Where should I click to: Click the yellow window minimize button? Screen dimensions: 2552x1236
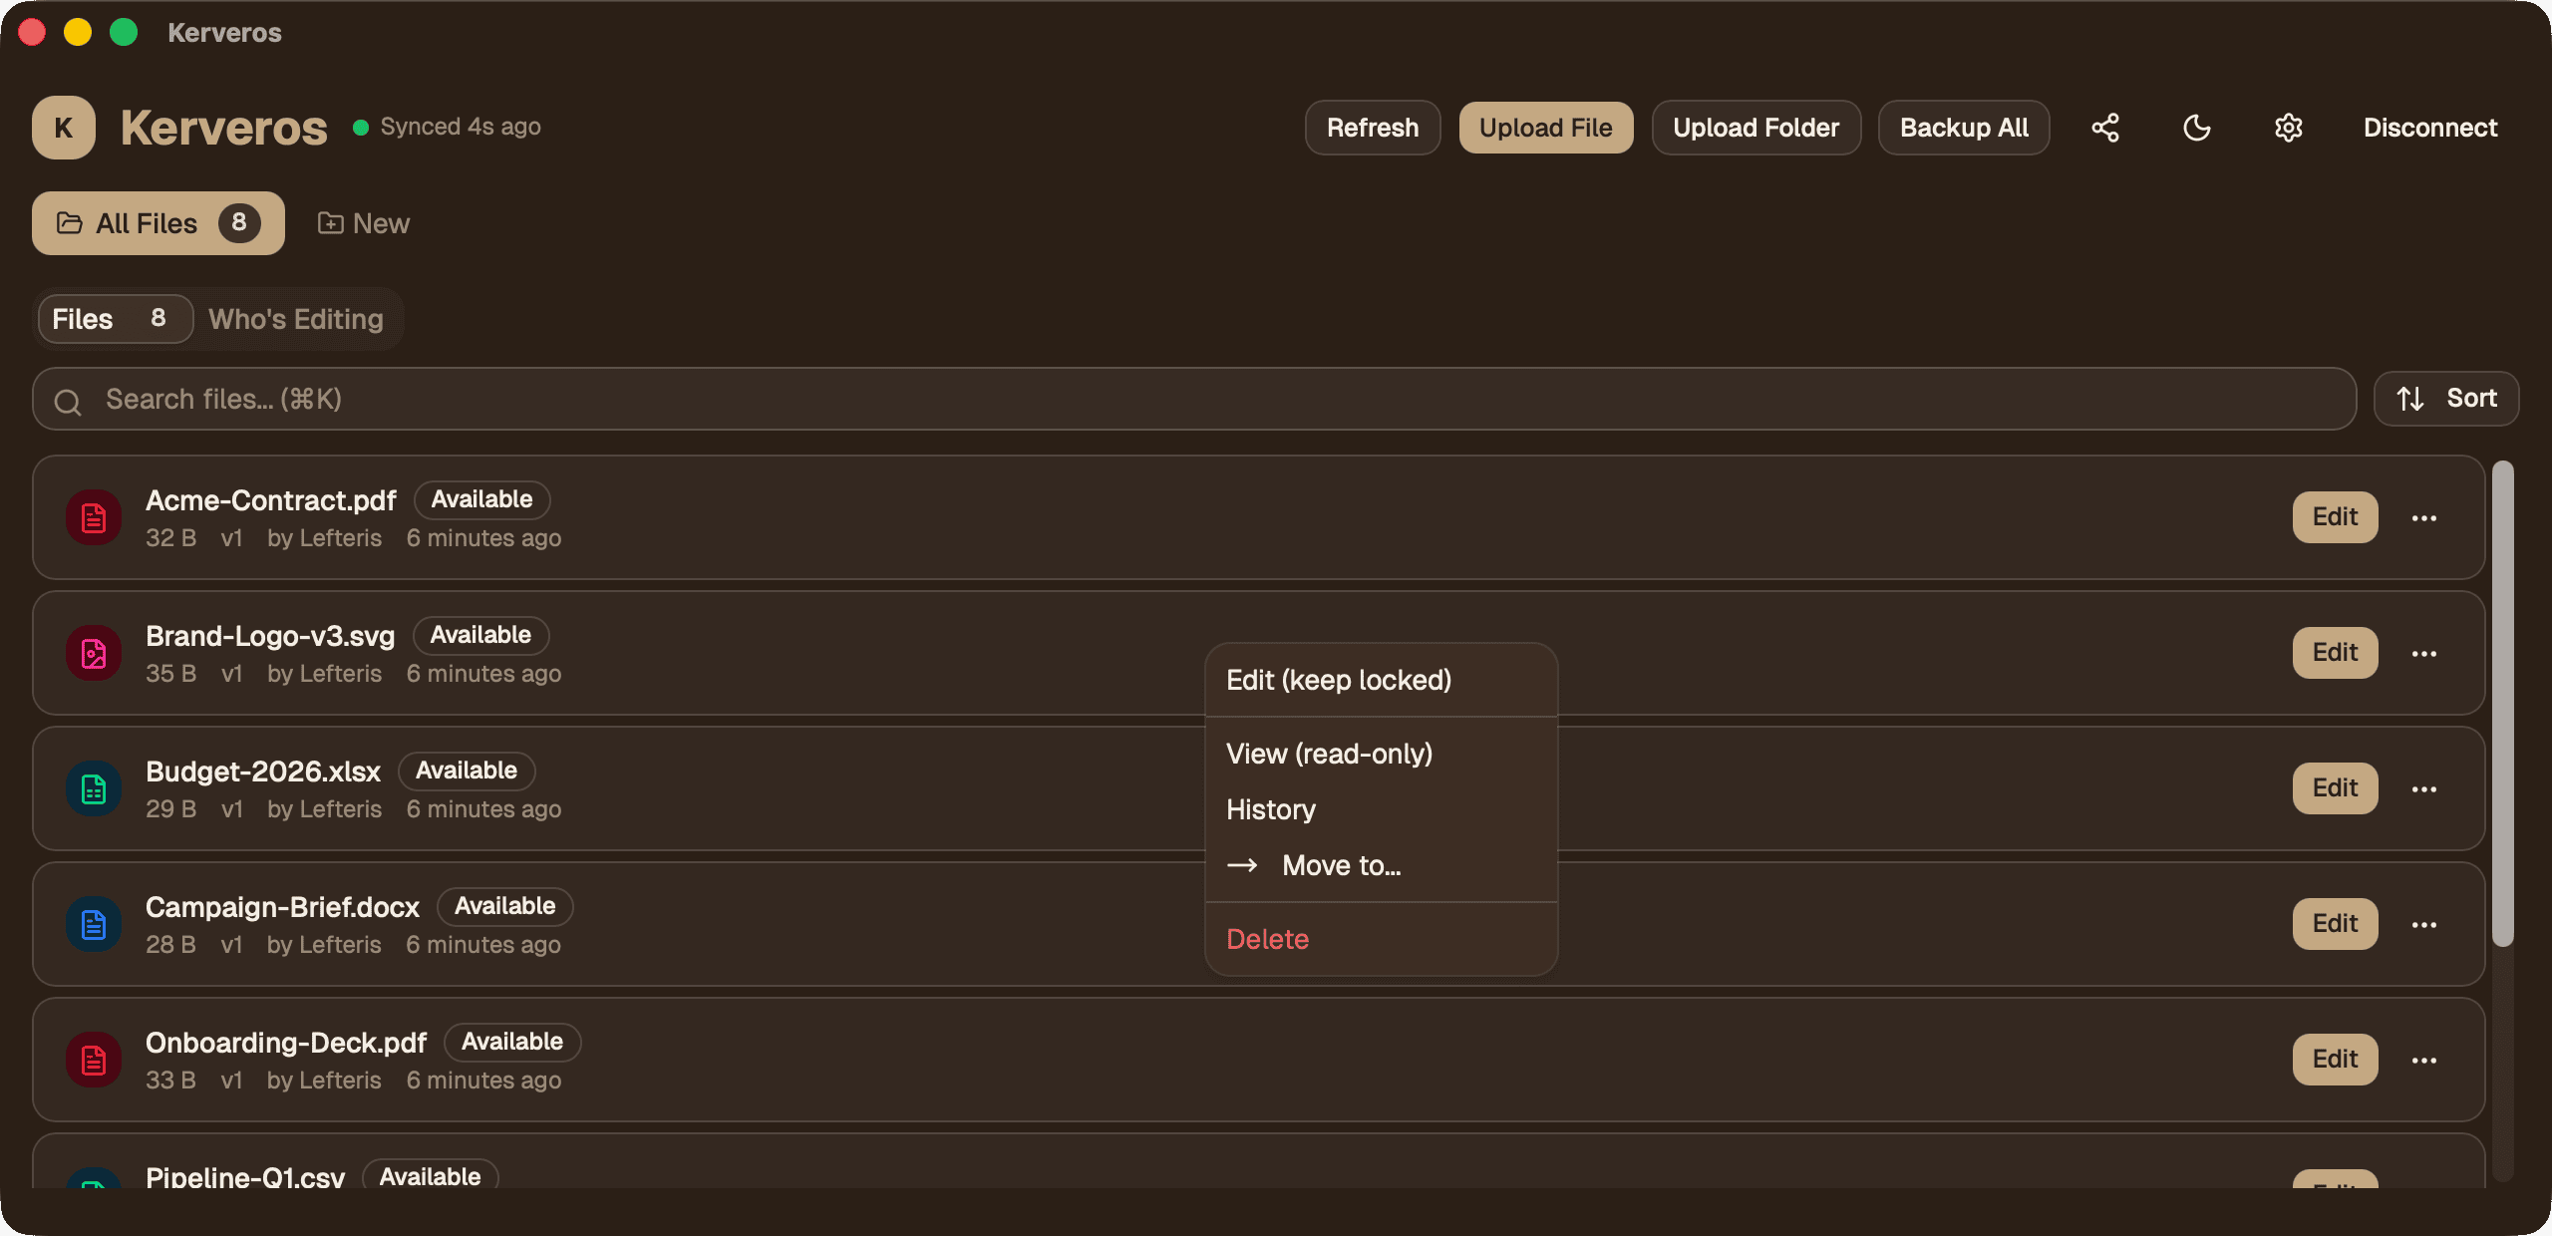click(78, 33)
